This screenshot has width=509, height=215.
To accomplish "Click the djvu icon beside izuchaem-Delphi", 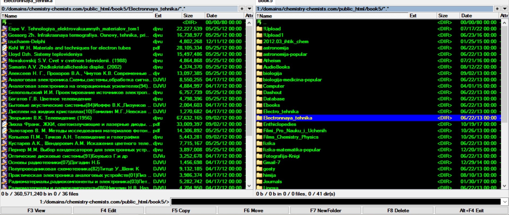I will coord(4,41).
